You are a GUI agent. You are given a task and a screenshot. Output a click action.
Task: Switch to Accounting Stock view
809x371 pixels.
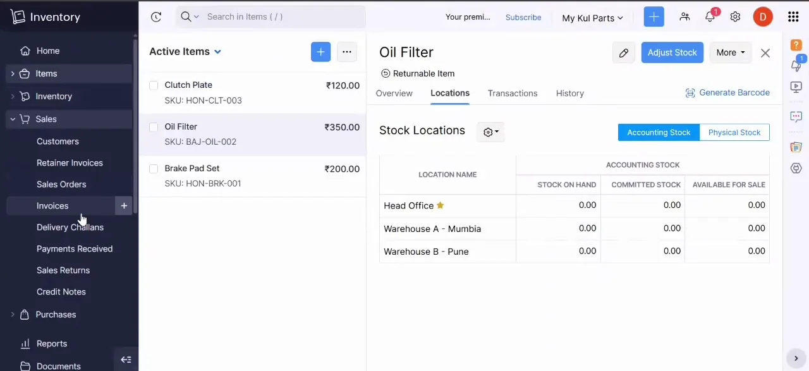click(659, 132)
